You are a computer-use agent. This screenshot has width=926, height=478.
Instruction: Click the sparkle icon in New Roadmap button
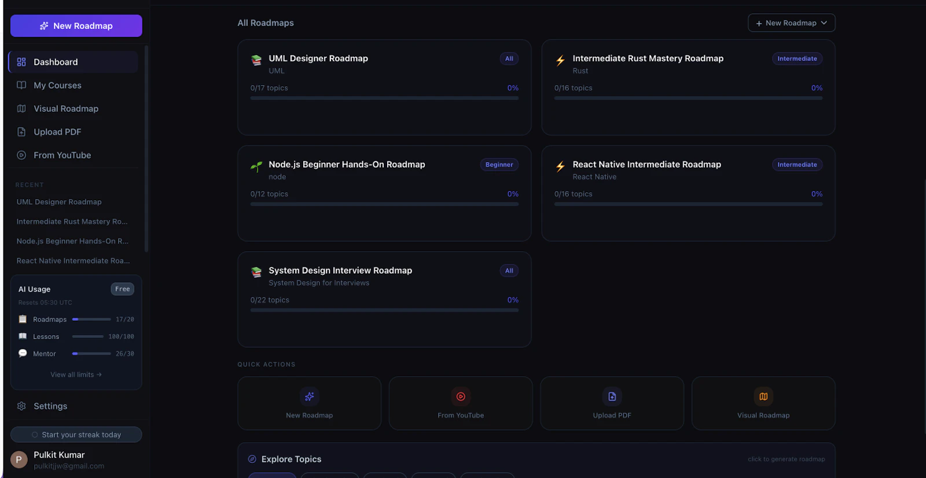(x=44, y=26)
